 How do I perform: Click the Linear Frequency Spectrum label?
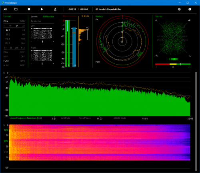[26, 118]
